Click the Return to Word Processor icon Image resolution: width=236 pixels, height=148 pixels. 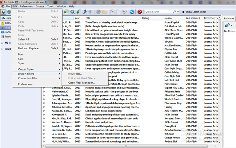[x=124, y=12]
